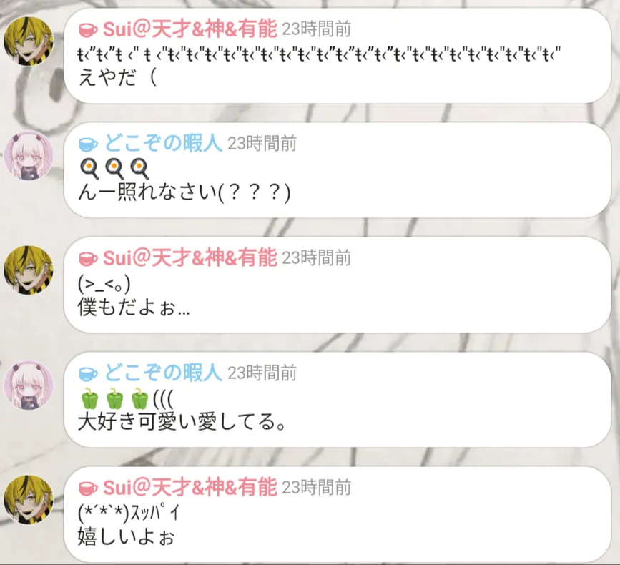Open Sui@天才&神&有能 username above (>_<。)
This screenshot has width=620, height=565.
pyautogui.click(x=190, y=258)
